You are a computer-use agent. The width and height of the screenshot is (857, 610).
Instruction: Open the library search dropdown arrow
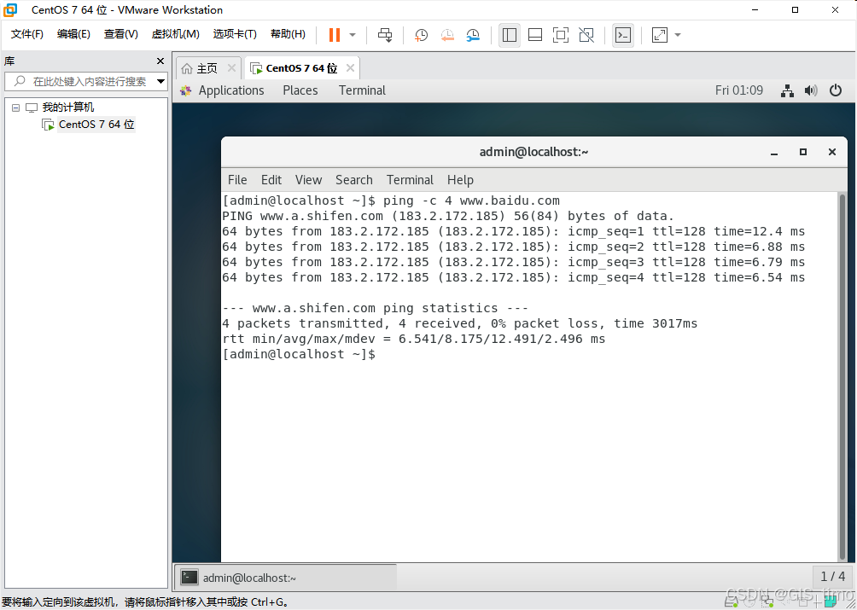(x=160, y=81)
